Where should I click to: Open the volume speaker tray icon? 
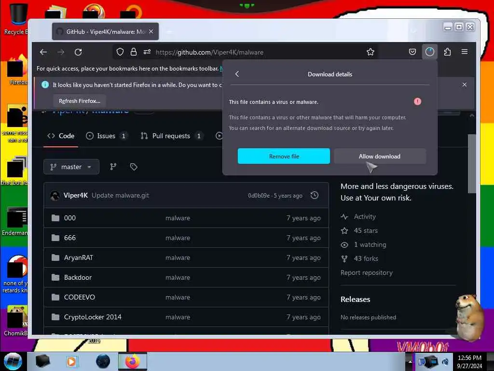tap(445, 362)
